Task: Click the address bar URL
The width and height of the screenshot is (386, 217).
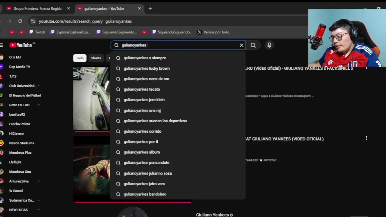Action: coord(85,21)
